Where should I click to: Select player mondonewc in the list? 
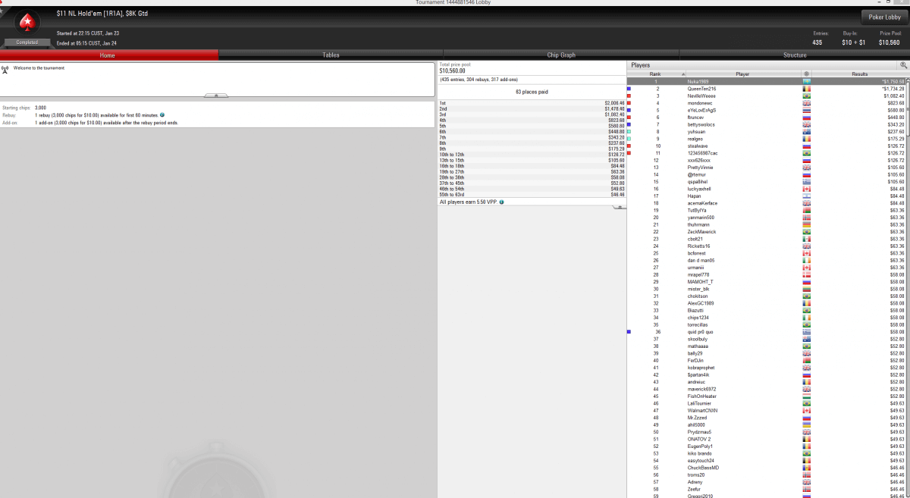click(701, 103)
